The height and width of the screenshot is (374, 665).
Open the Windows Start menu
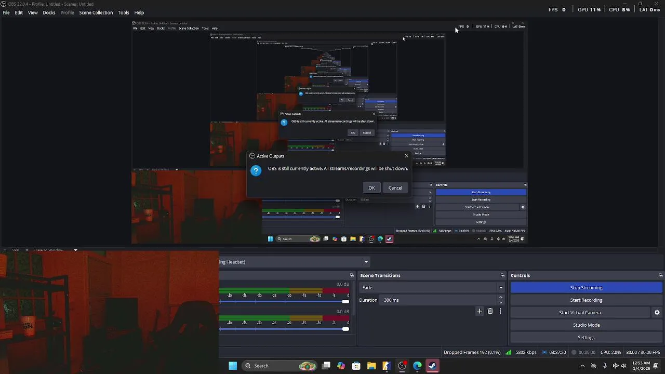point(233,366)
